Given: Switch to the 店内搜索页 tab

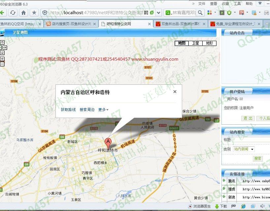Looking at the screenshot, I should pyautogui.click(x=71, y=24).
